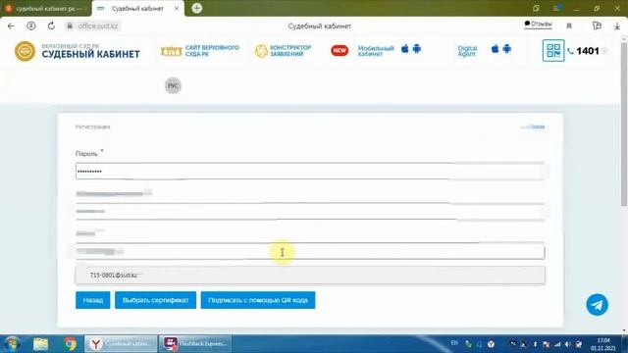Launch Google Chrome from taskbar
628x353 pixels.
(x=70, y=344)
